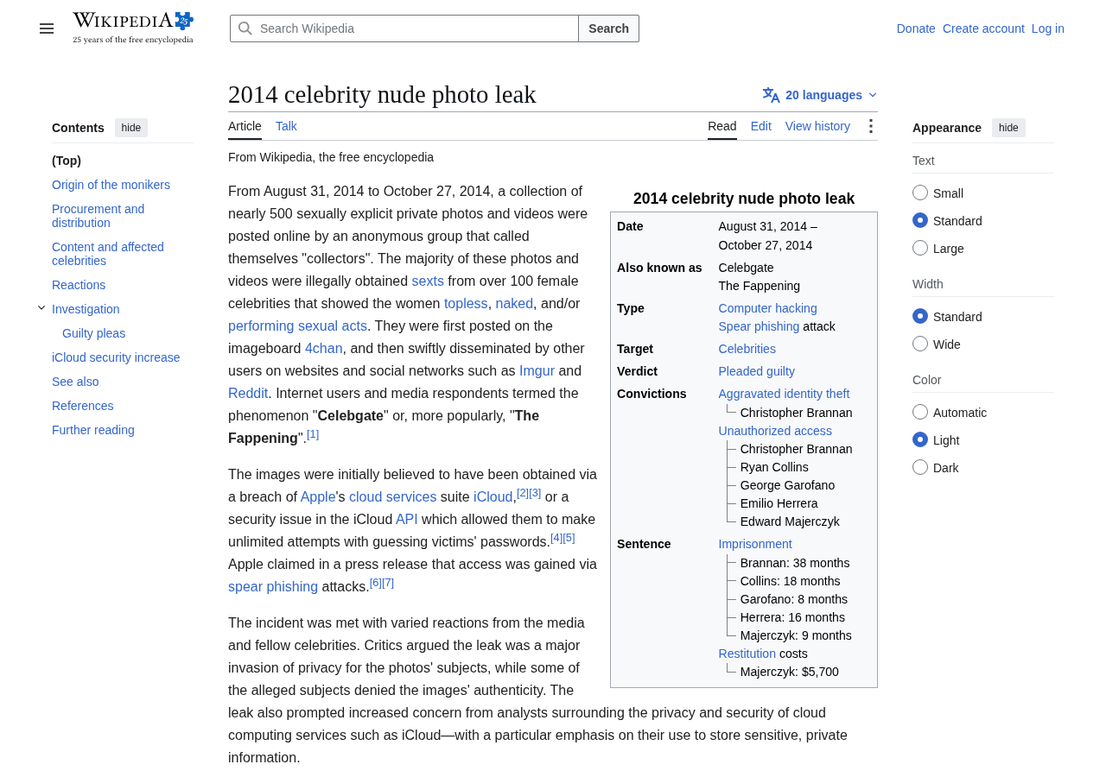Select Light color mode
The height and width of the screenshot is (777, 1106).
coord(920,439)
